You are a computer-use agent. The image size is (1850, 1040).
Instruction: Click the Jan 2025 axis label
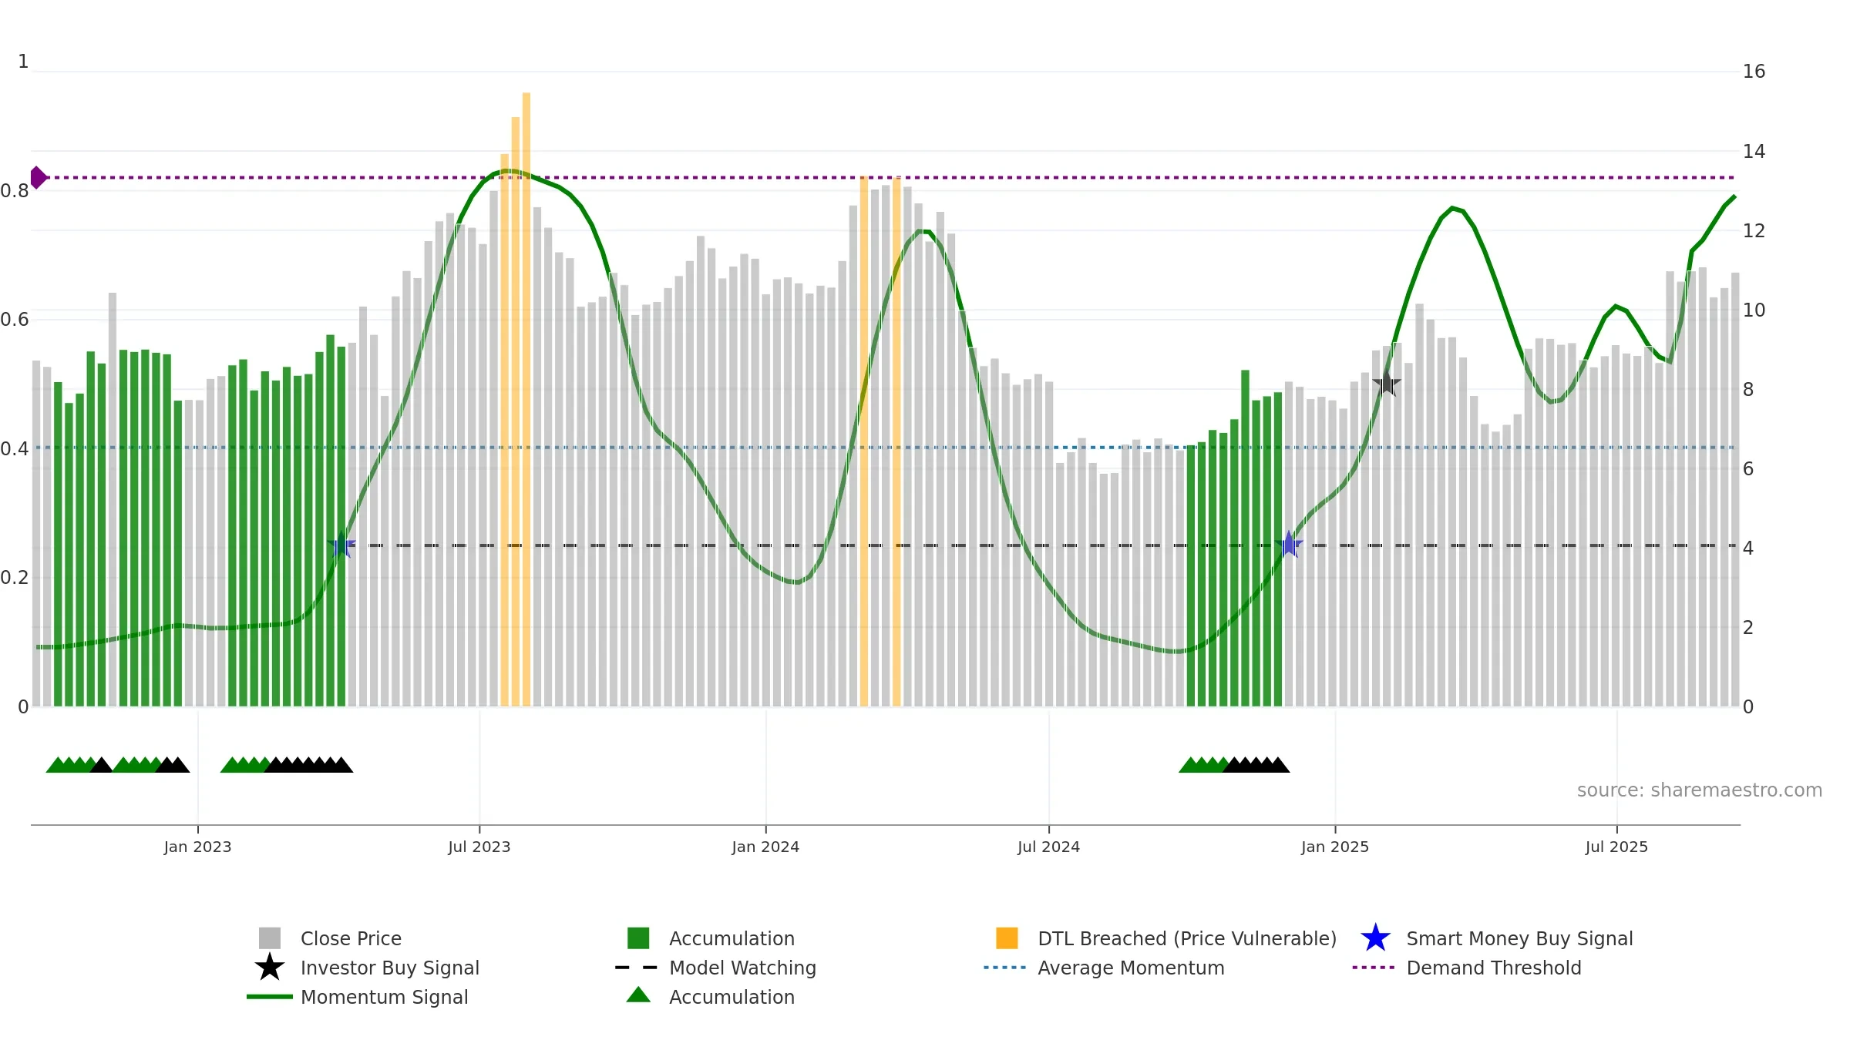pyautogui.click(x=1335, y=847)
